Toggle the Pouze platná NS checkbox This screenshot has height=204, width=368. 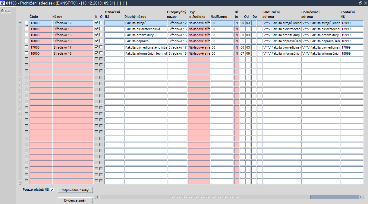[52, 190]
